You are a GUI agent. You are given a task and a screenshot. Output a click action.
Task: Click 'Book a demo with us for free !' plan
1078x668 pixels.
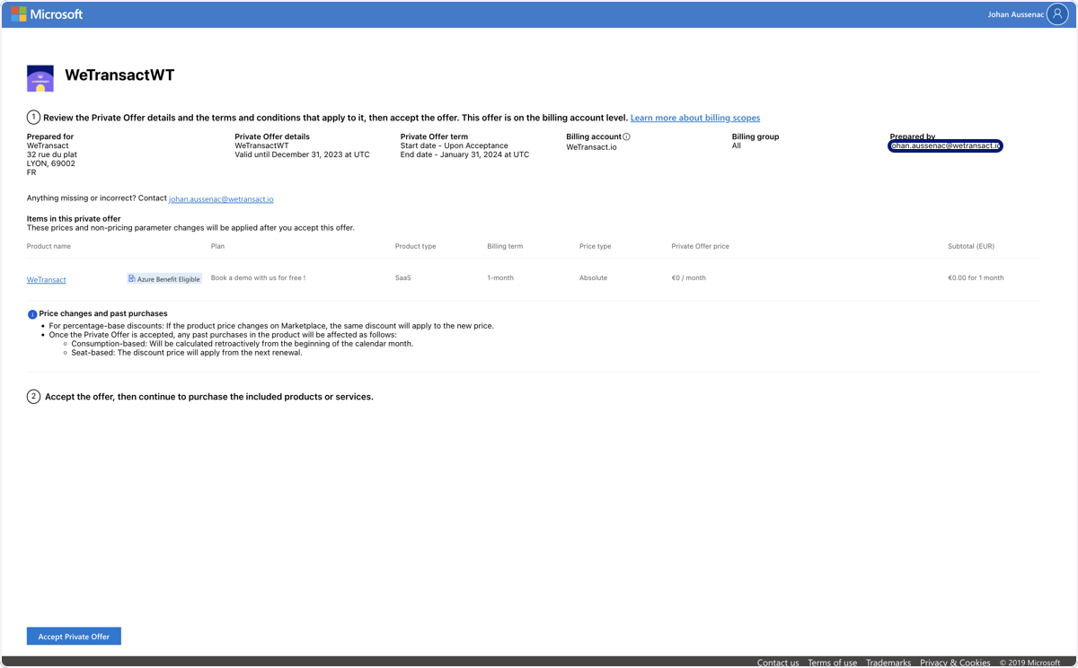[258, 278]
